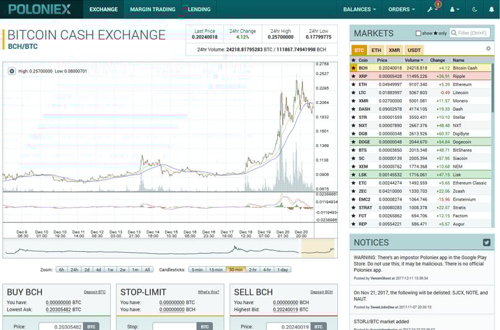This screenshot has width=500, height=330.
Task: Switch to the BTC markets tab
Action: (x=359, y=50)
